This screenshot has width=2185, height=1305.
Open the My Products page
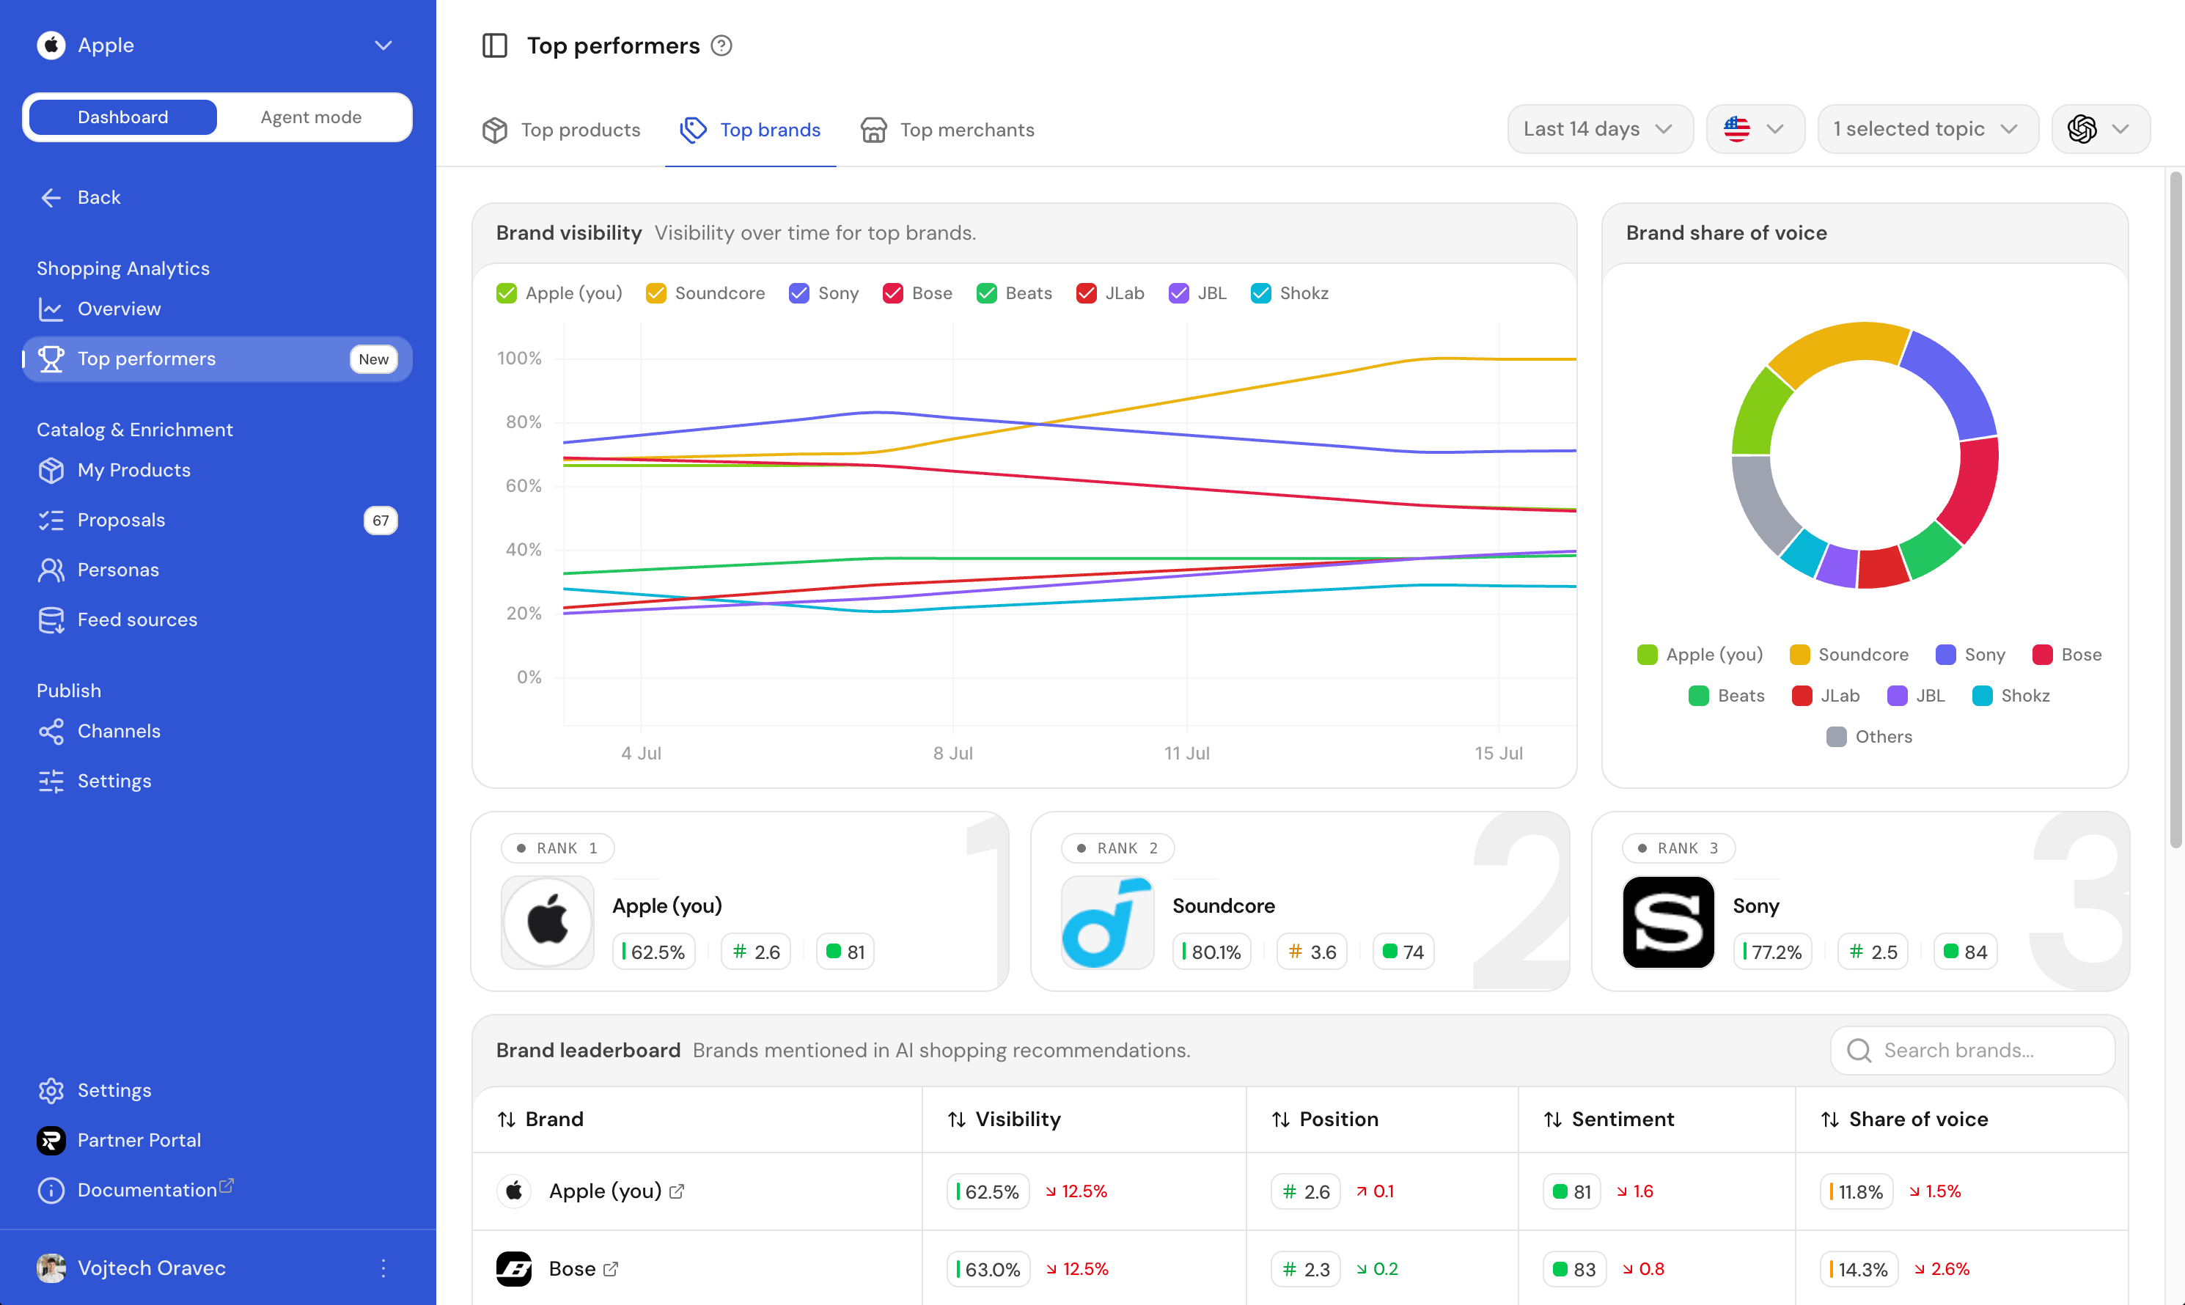point(217,471)
